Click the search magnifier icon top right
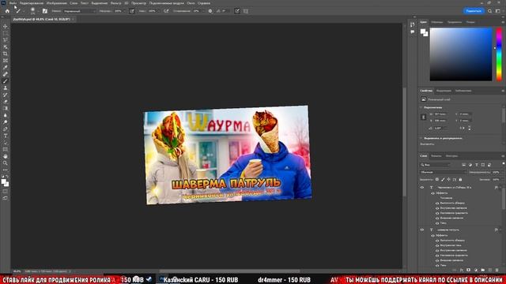 (490, 11)
